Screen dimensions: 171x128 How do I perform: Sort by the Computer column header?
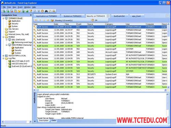click(x=154, y=24)
